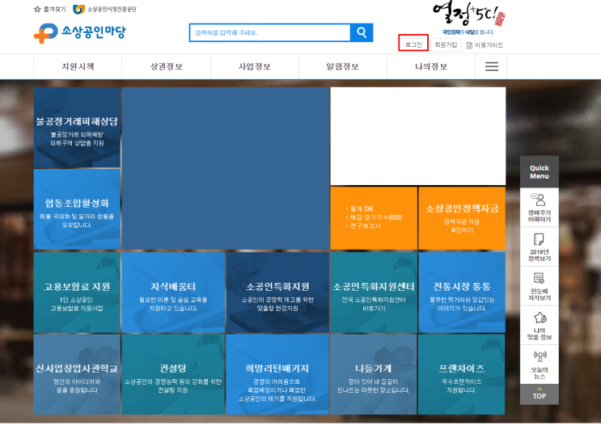This screenshot has height=425, width=601.
Task: Open the 컨설팅 tile
Action: (173, 374)
